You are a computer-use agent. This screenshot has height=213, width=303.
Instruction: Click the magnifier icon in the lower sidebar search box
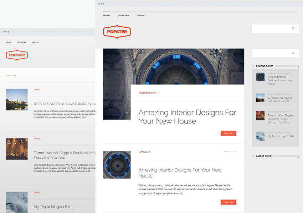click(x=293, y=53)
